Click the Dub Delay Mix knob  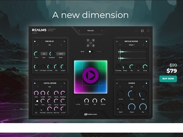[x=56, y=67]
